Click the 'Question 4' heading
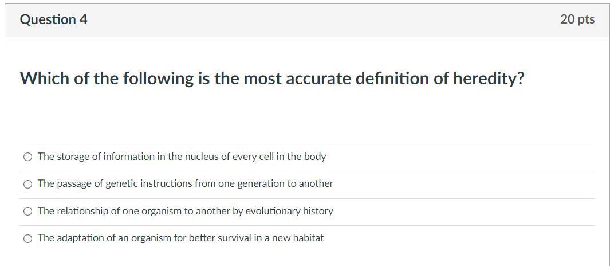The width and height of the screenshot is (610, 266). tap(53, 19)
